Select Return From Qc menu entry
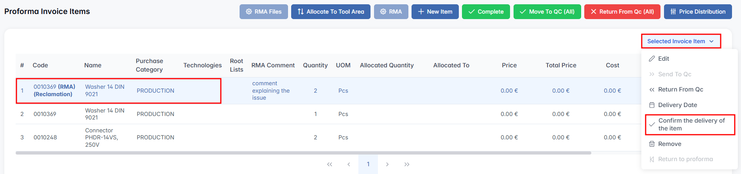The width and height of the screenshot is (741, 174). (x=680, y=90)
